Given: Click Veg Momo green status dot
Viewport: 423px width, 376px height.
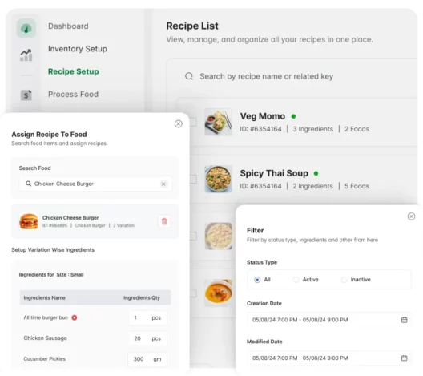Looking at the screenshot, I should [x=293, y=116].
